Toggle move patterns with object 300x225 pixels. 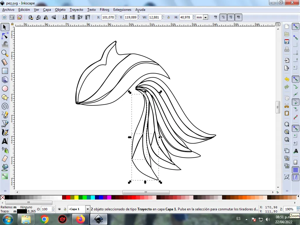point(238,17)
